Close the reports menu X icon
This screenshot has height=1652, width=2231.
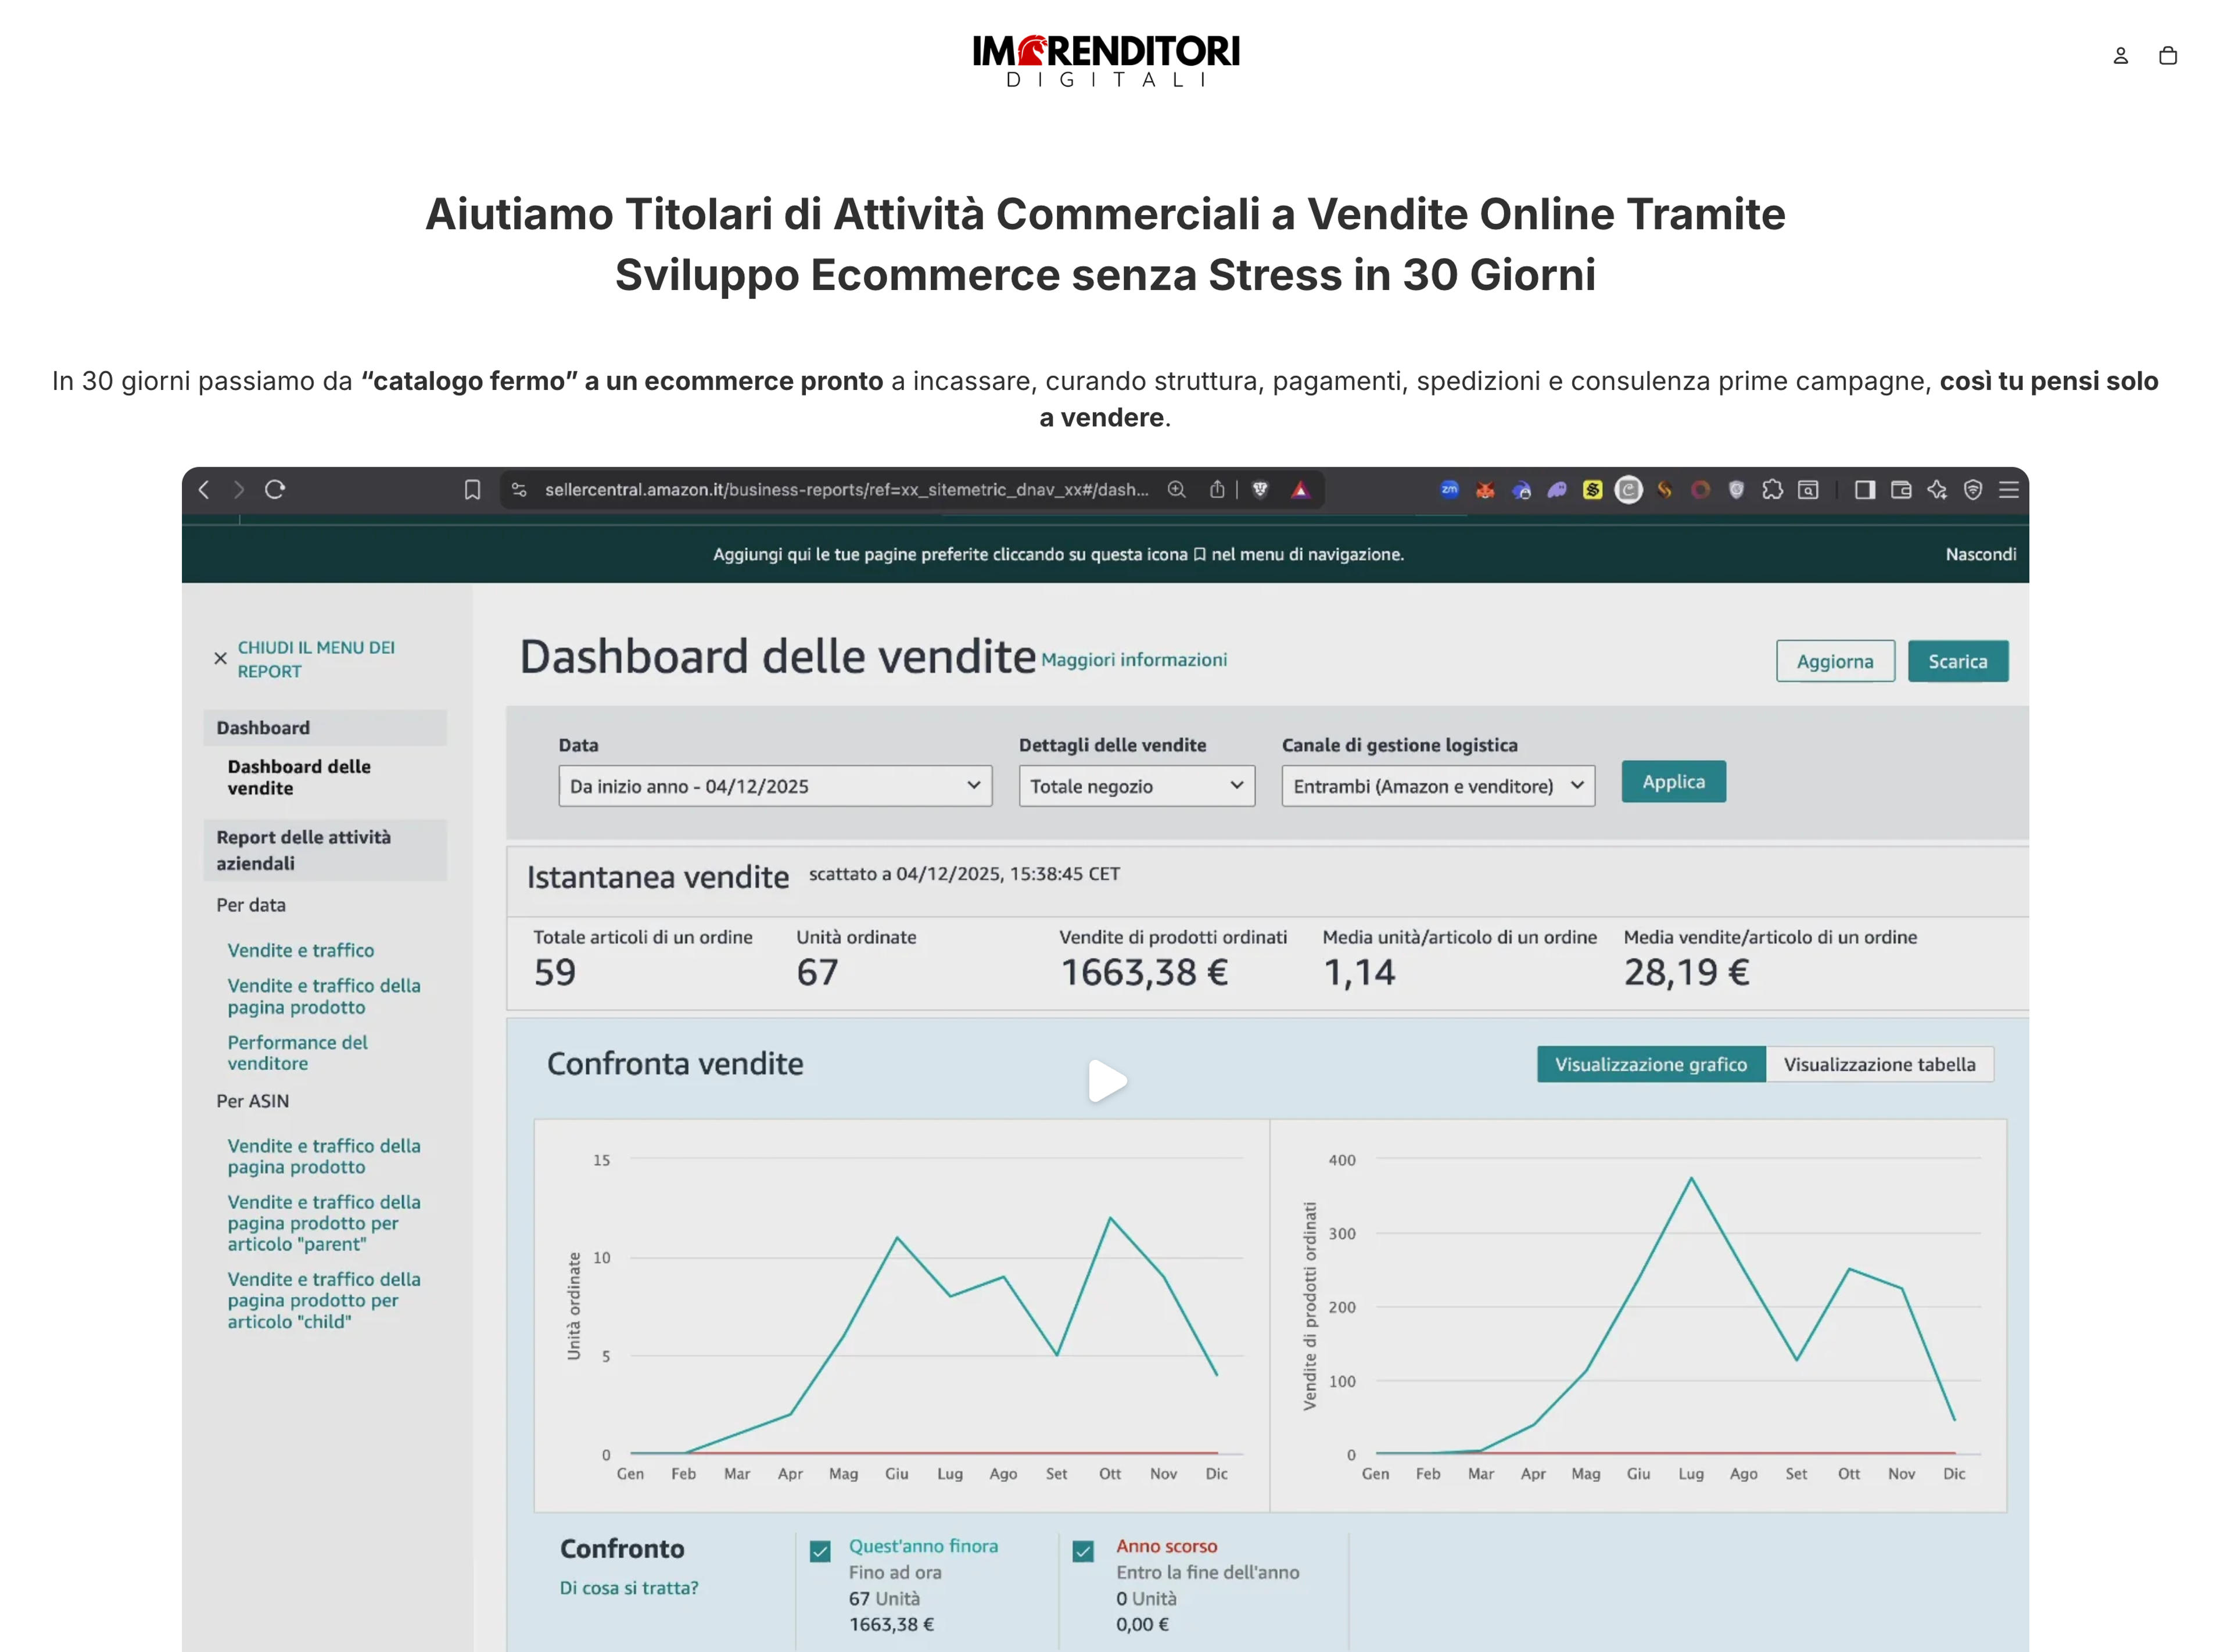coord(221,658)
